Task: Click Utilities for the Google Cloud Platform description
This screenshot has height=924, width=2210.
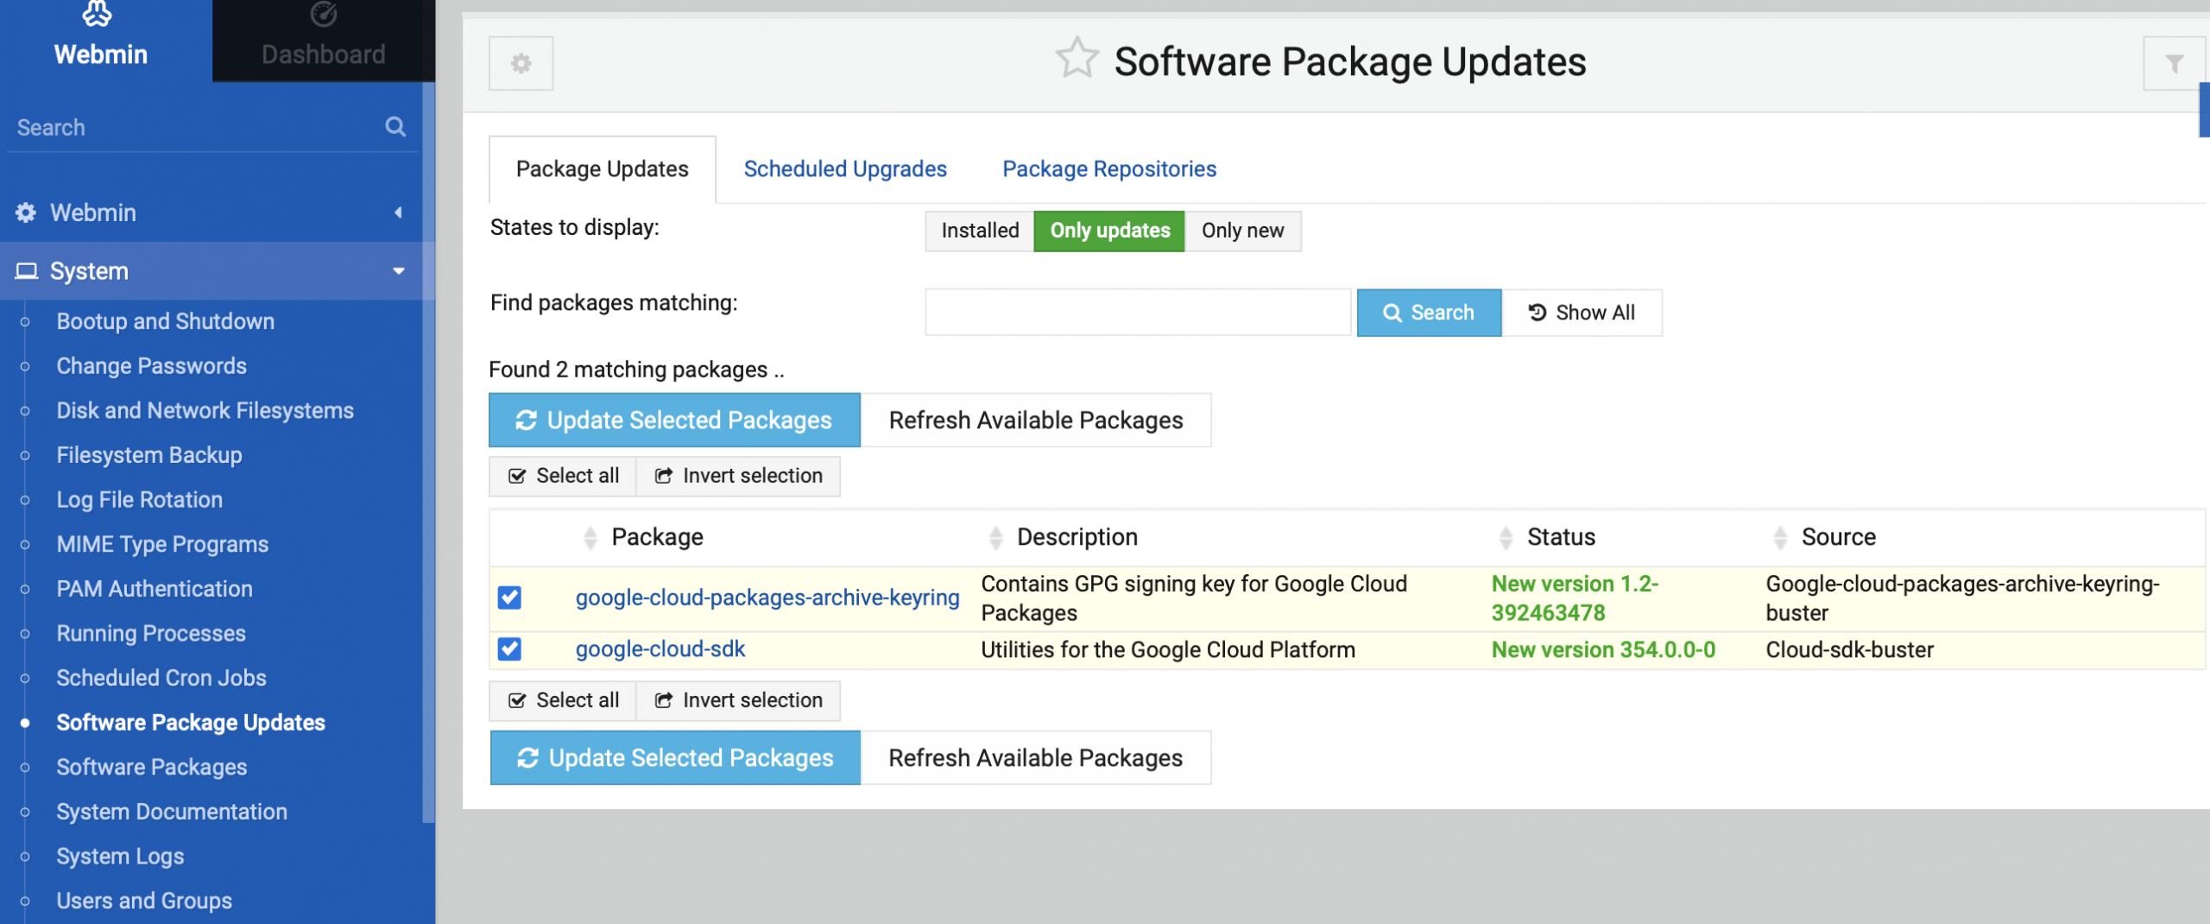Action: click(x=1168, y=649)
